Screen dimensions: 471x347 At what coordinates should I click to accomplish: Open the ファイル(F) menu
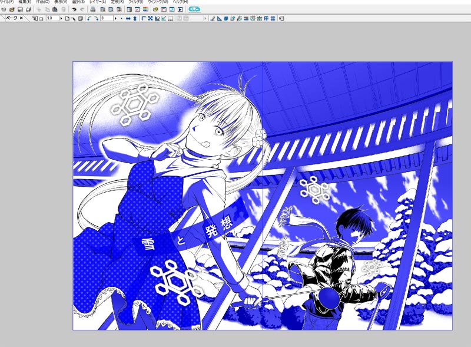coord(6,2)
